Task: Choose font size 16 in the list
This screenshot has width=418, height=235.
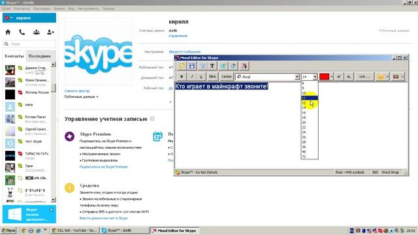Action: [309, 113]
